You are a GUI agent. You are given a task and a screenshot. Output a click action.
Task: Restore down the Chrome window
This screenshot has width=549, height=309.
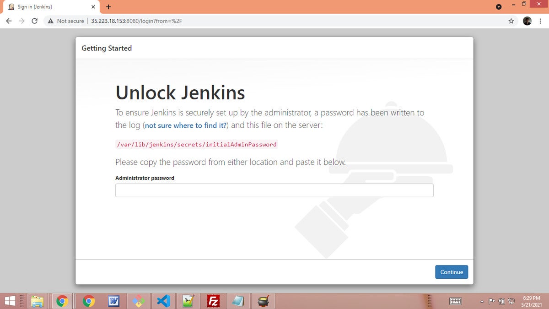pyautogui.click(x=524, y=4)
